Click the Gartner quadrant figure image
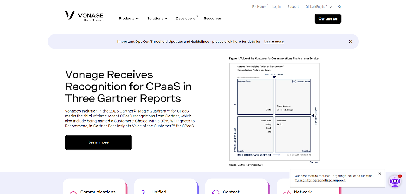406x194 pixels. tap(274, 111)
